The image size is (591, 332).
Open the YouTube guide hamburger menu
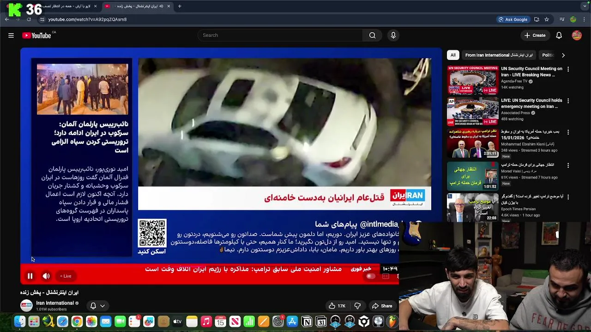pyautogui.click(x=11, y=36)
